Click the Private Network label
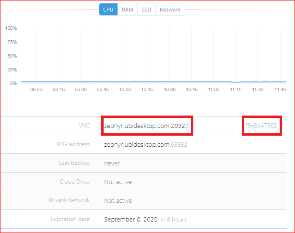The height and width of the screenshot is (233, 295). [69, 200]
